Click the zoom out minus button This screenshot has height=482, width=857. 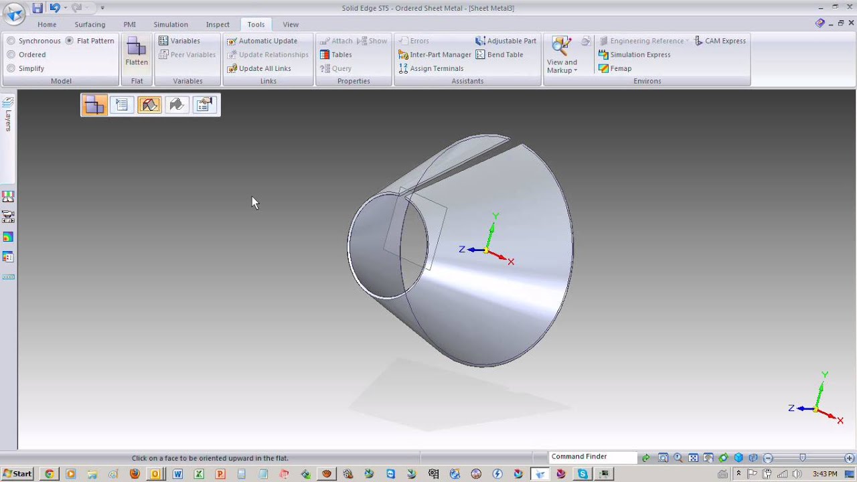point(768,458)
